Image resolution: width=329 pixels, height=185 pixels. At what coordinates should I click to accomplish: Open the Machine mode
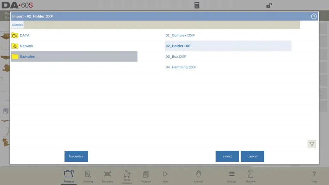tap(250, 176)
